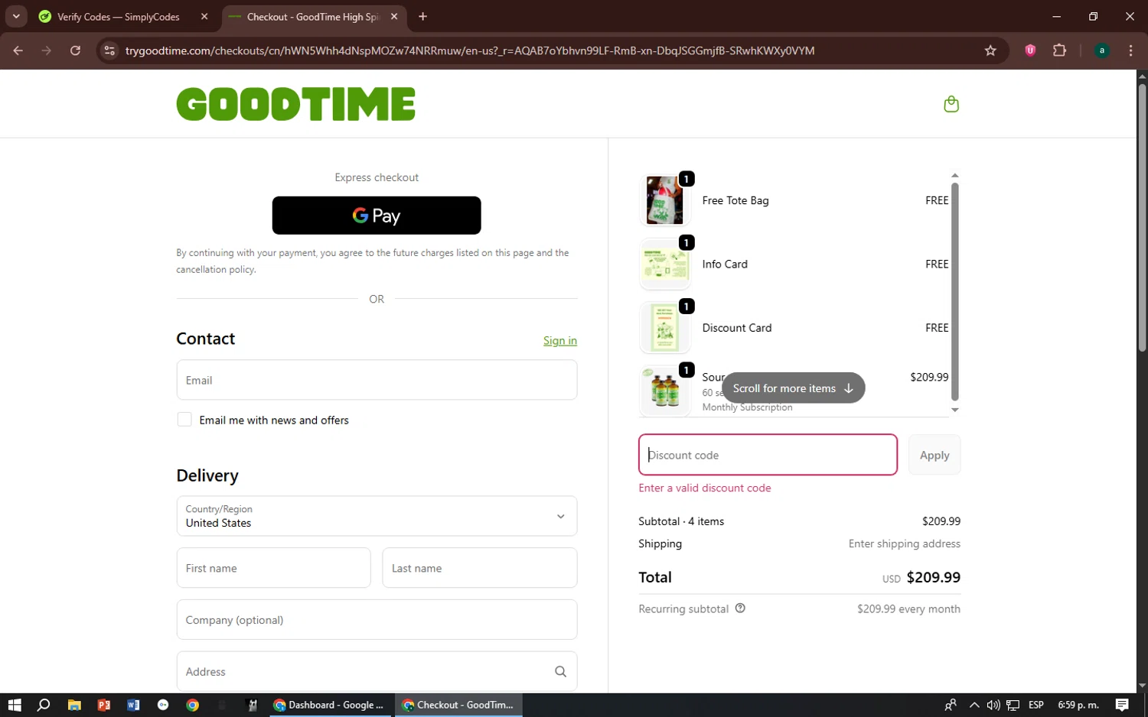1148x717 pixels.
Task: Open Windows taskbar search
Action: coord(44,705)
